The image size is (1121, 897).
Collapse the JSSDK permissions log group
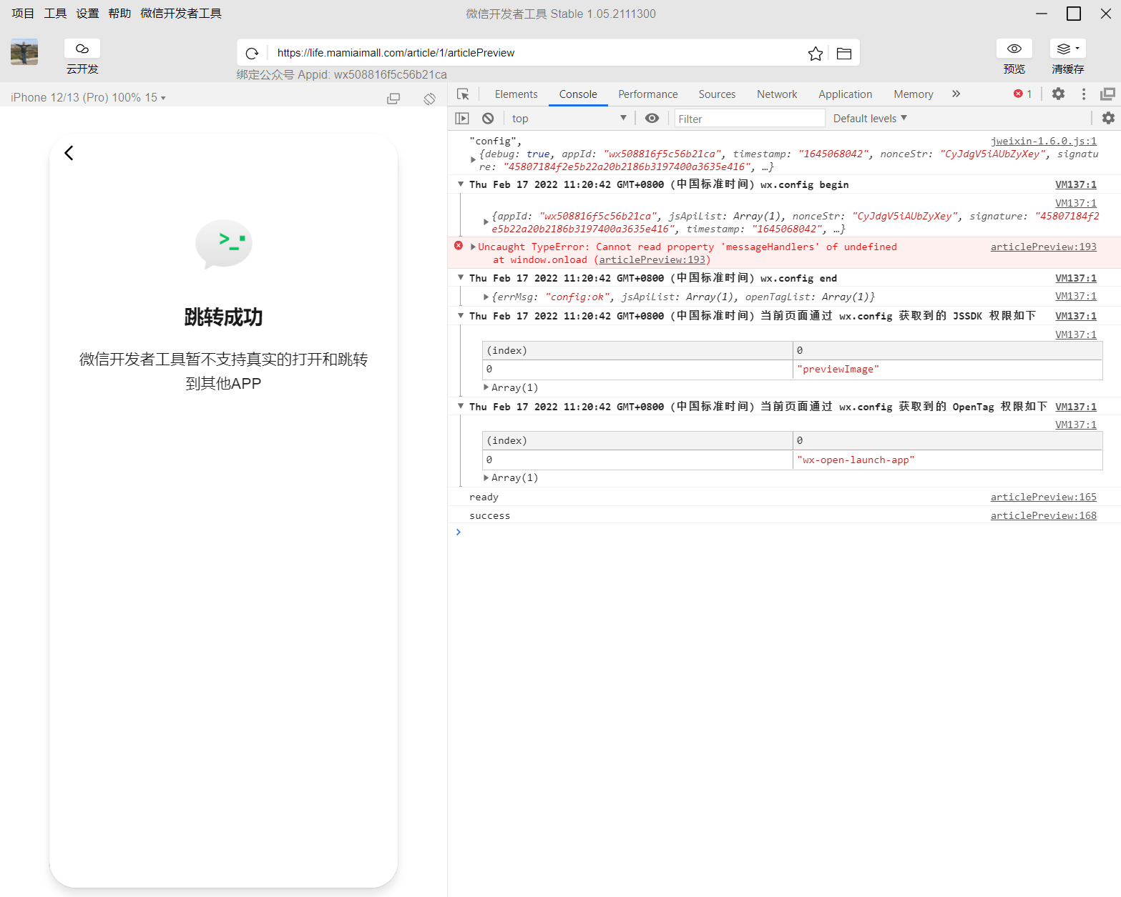tap(461, 315)
